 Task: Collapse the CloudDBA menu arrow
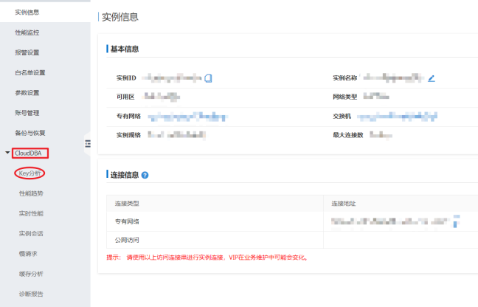[7, 153]
